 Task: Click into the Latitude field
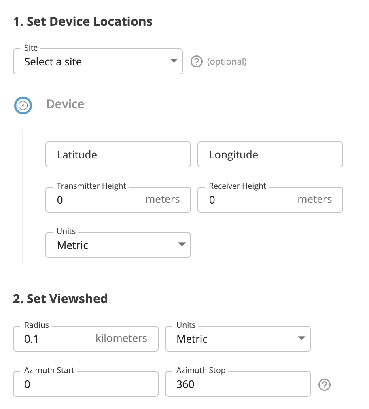click(x=118, y=154)
